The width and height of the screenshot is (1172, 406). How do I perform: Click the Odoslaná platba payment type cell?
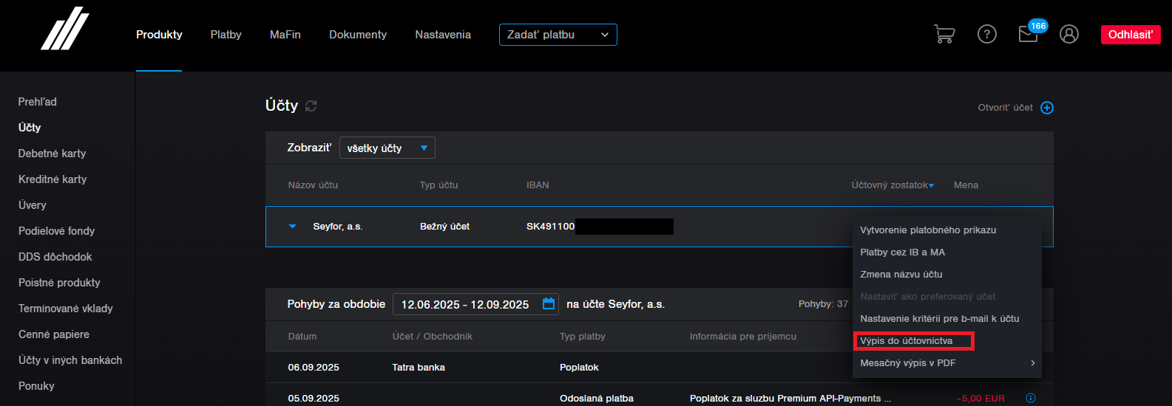[597, 399]
